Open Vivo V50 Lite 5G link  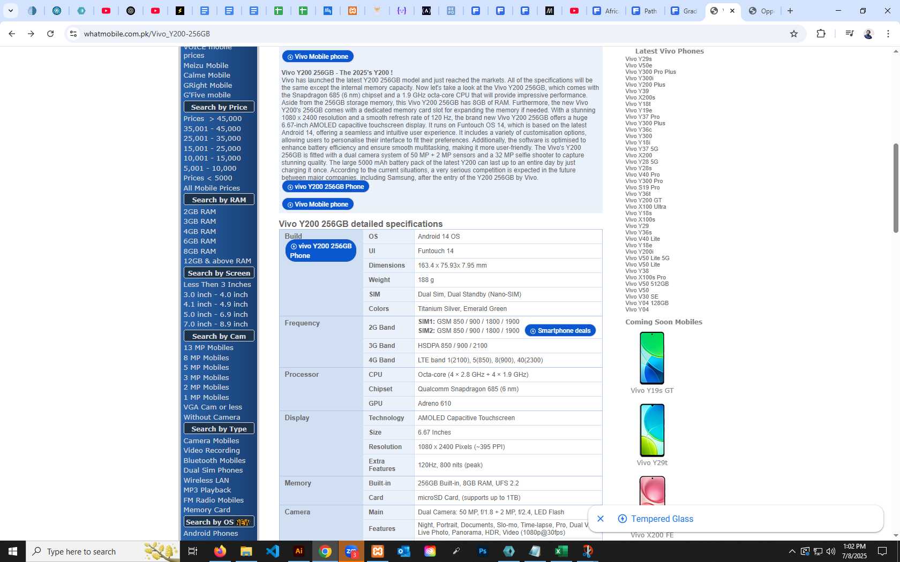click(x=647, y=258)
